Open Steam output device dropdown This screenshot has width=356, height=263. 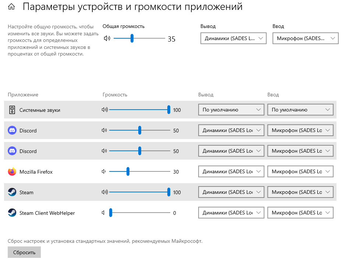coord(231,192)
